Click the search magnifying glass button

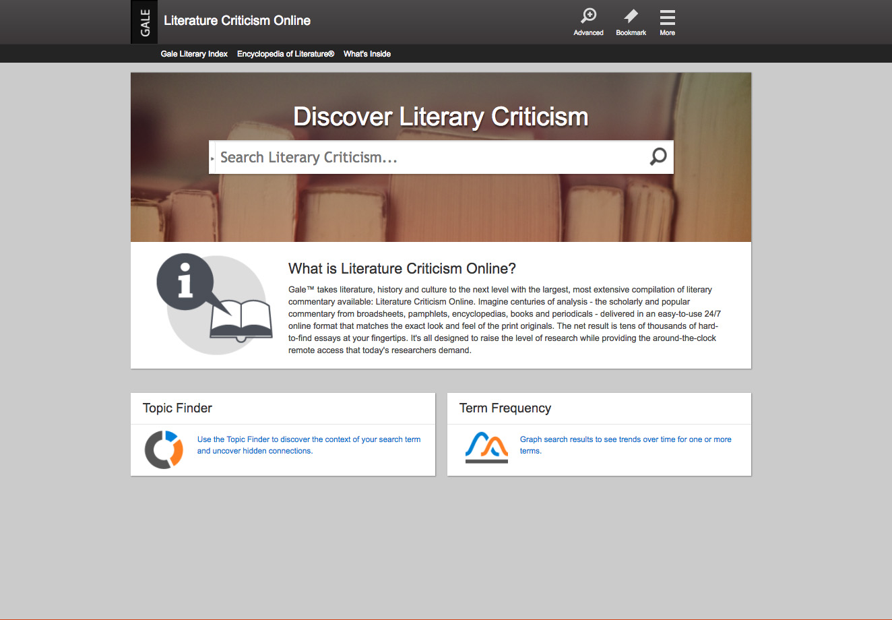point(658,157)
